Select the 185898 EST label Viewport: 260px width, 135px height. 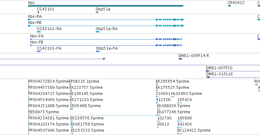coord(185,118)
